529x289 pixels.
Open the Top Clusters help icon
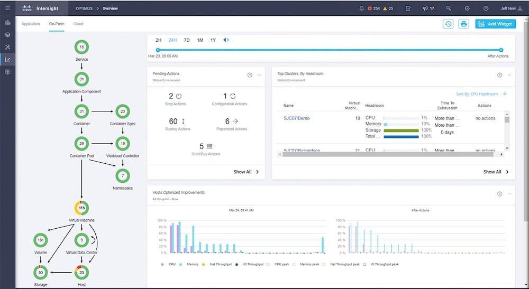tap(499, 75)
